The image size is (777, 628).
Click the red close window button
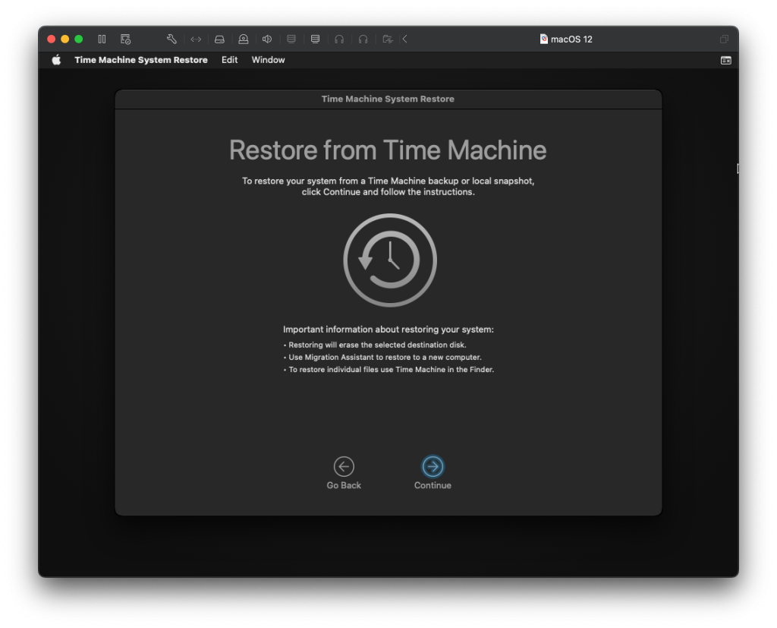tap(51, 39)
